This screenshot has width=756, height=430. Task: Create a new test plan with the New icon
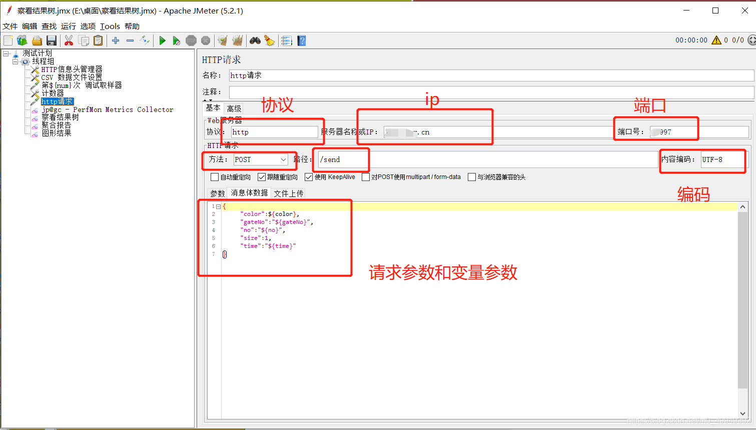[8, 40]
